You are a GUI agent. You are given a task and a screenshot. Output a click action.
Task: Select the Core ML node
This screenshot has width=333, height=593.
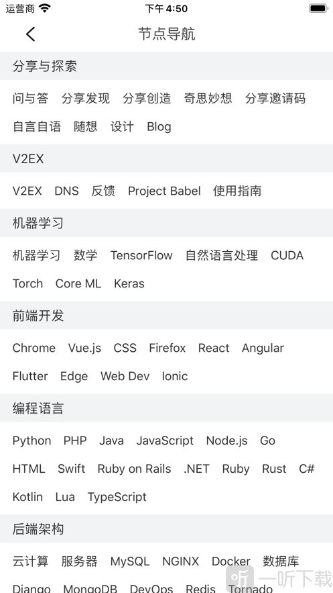[78, 283]
